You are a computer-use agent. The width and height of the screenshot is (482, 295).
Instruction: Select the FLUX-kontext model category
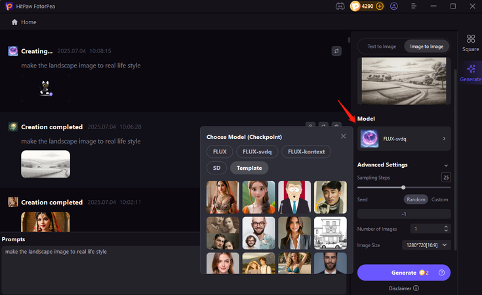tap(306, 151)
